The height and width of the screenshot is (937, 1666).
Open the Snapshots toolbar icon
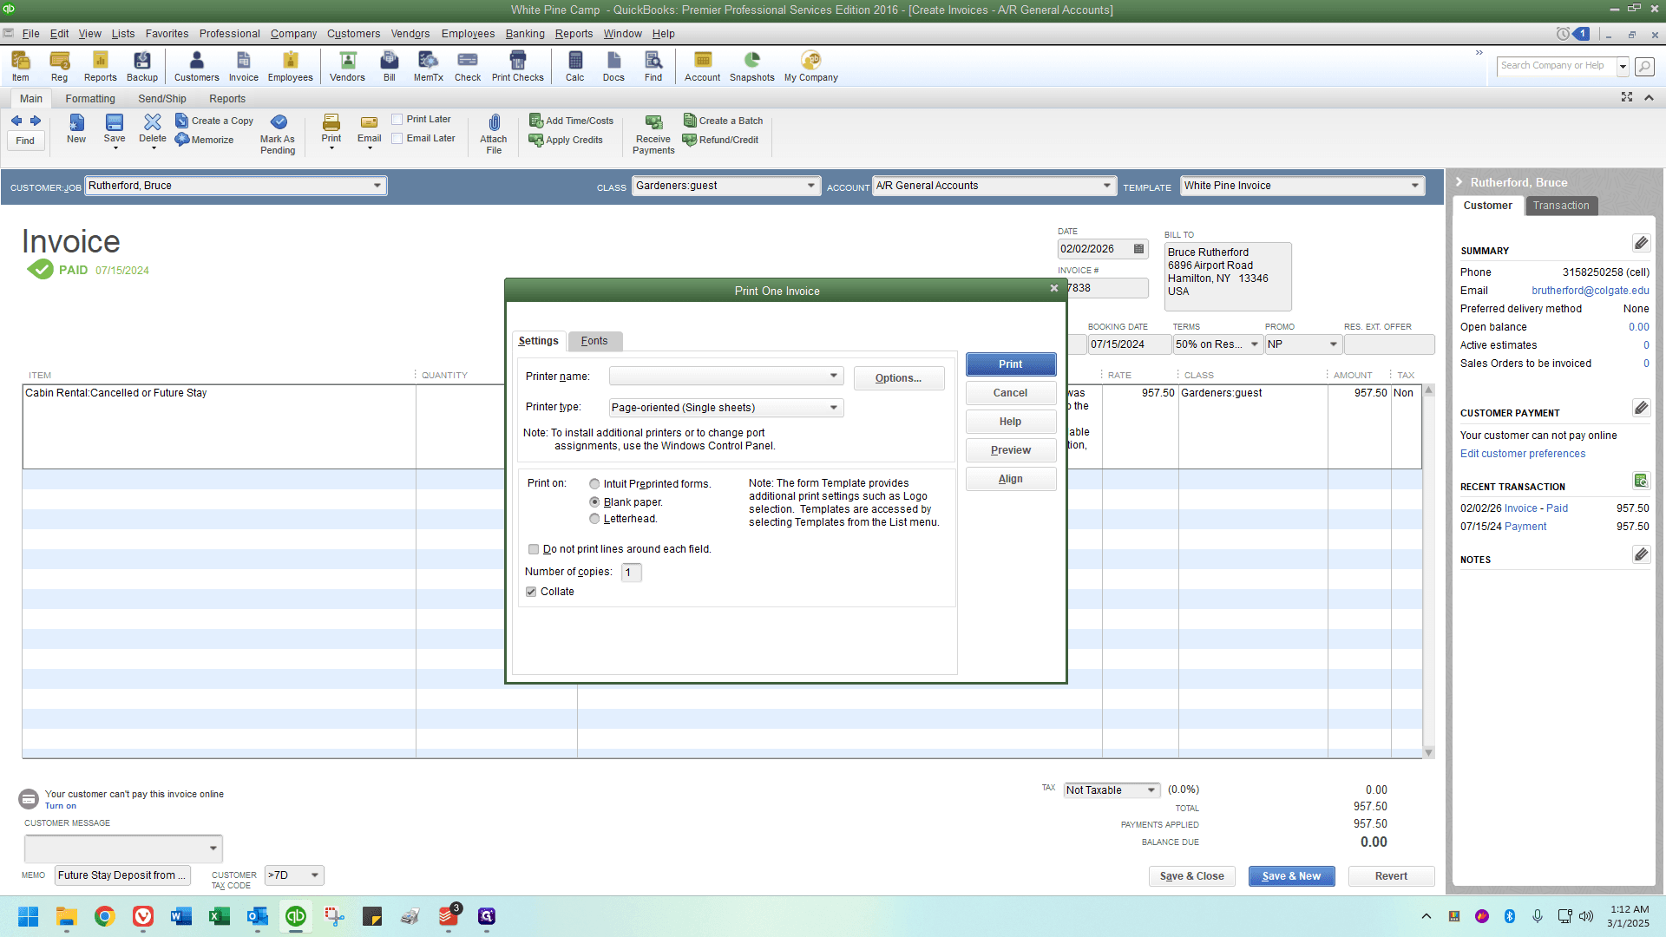752,66
